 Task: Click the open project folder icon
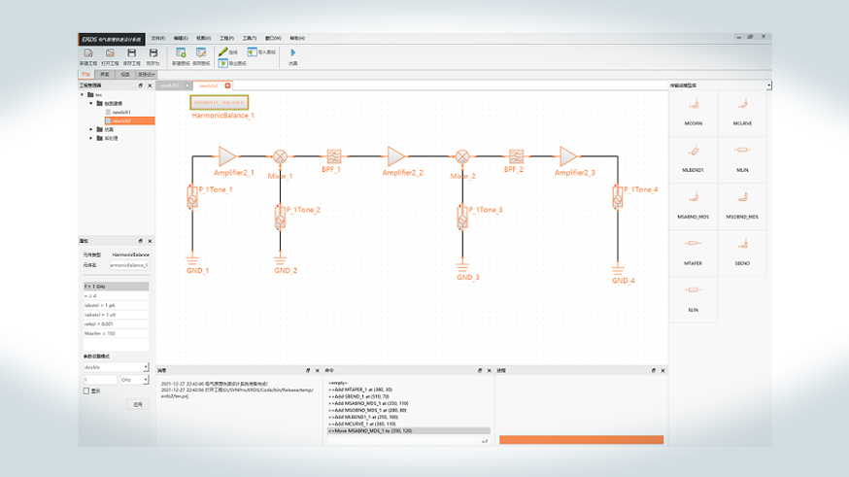click(110, 52)
